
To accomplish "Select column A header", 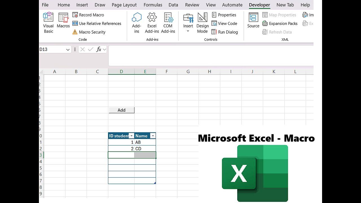I will (55, 72).
